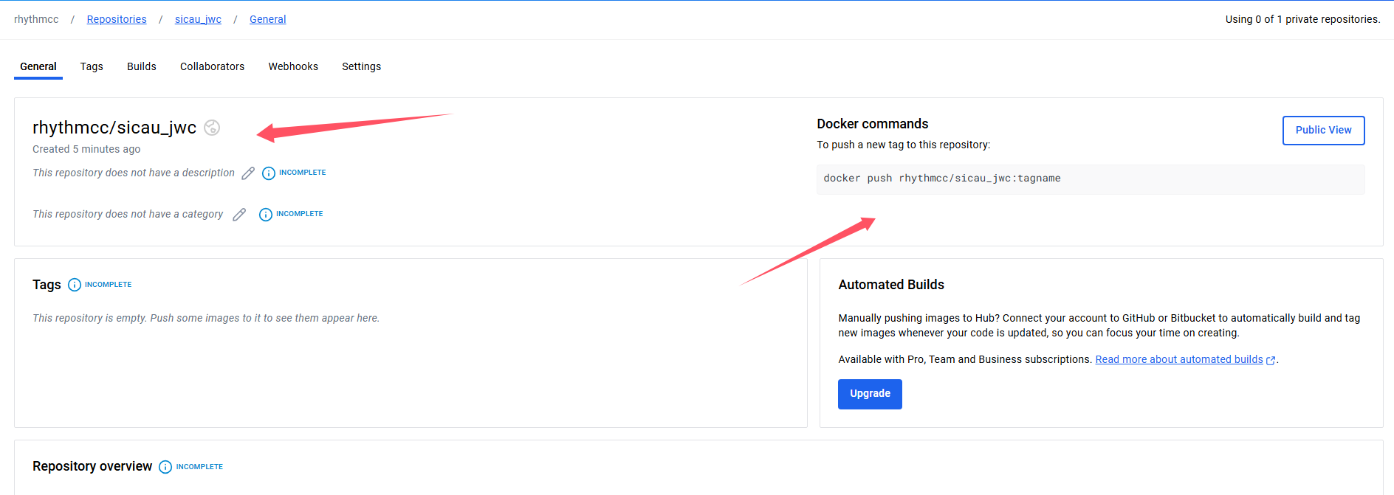
Task: Click the description INCOMPLETE info icon
Action: [x=269, y=173]
